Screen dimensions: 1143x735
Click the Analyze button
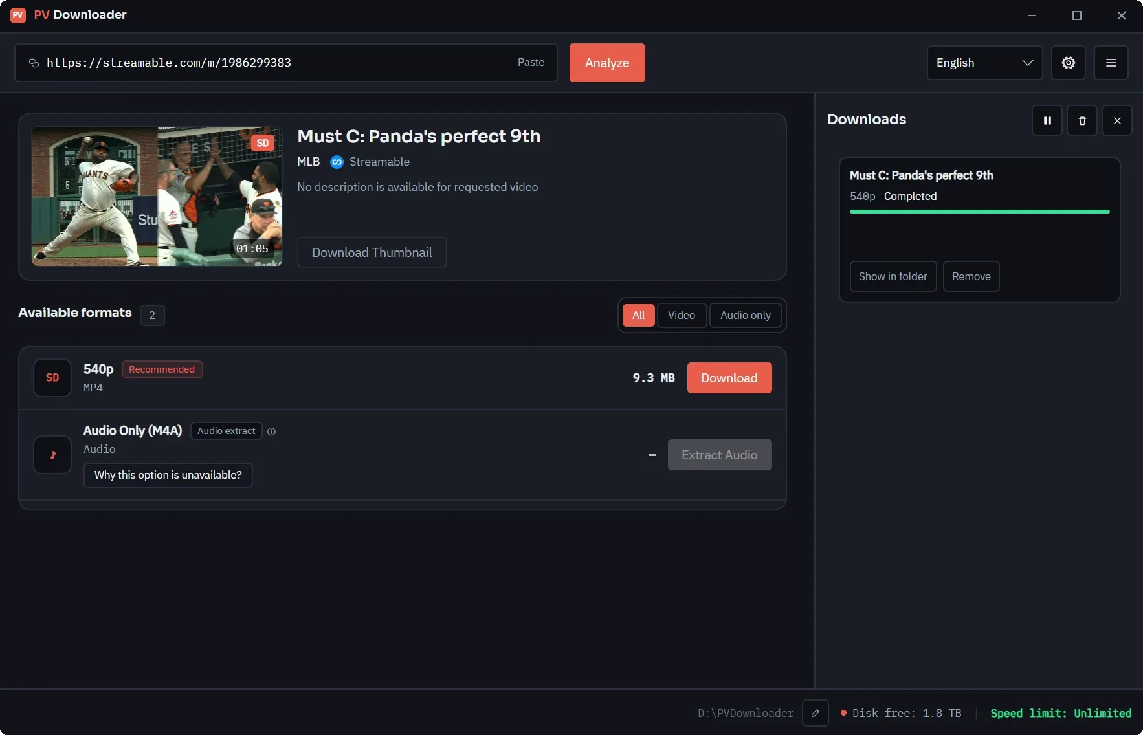click(x=607, y=63)
